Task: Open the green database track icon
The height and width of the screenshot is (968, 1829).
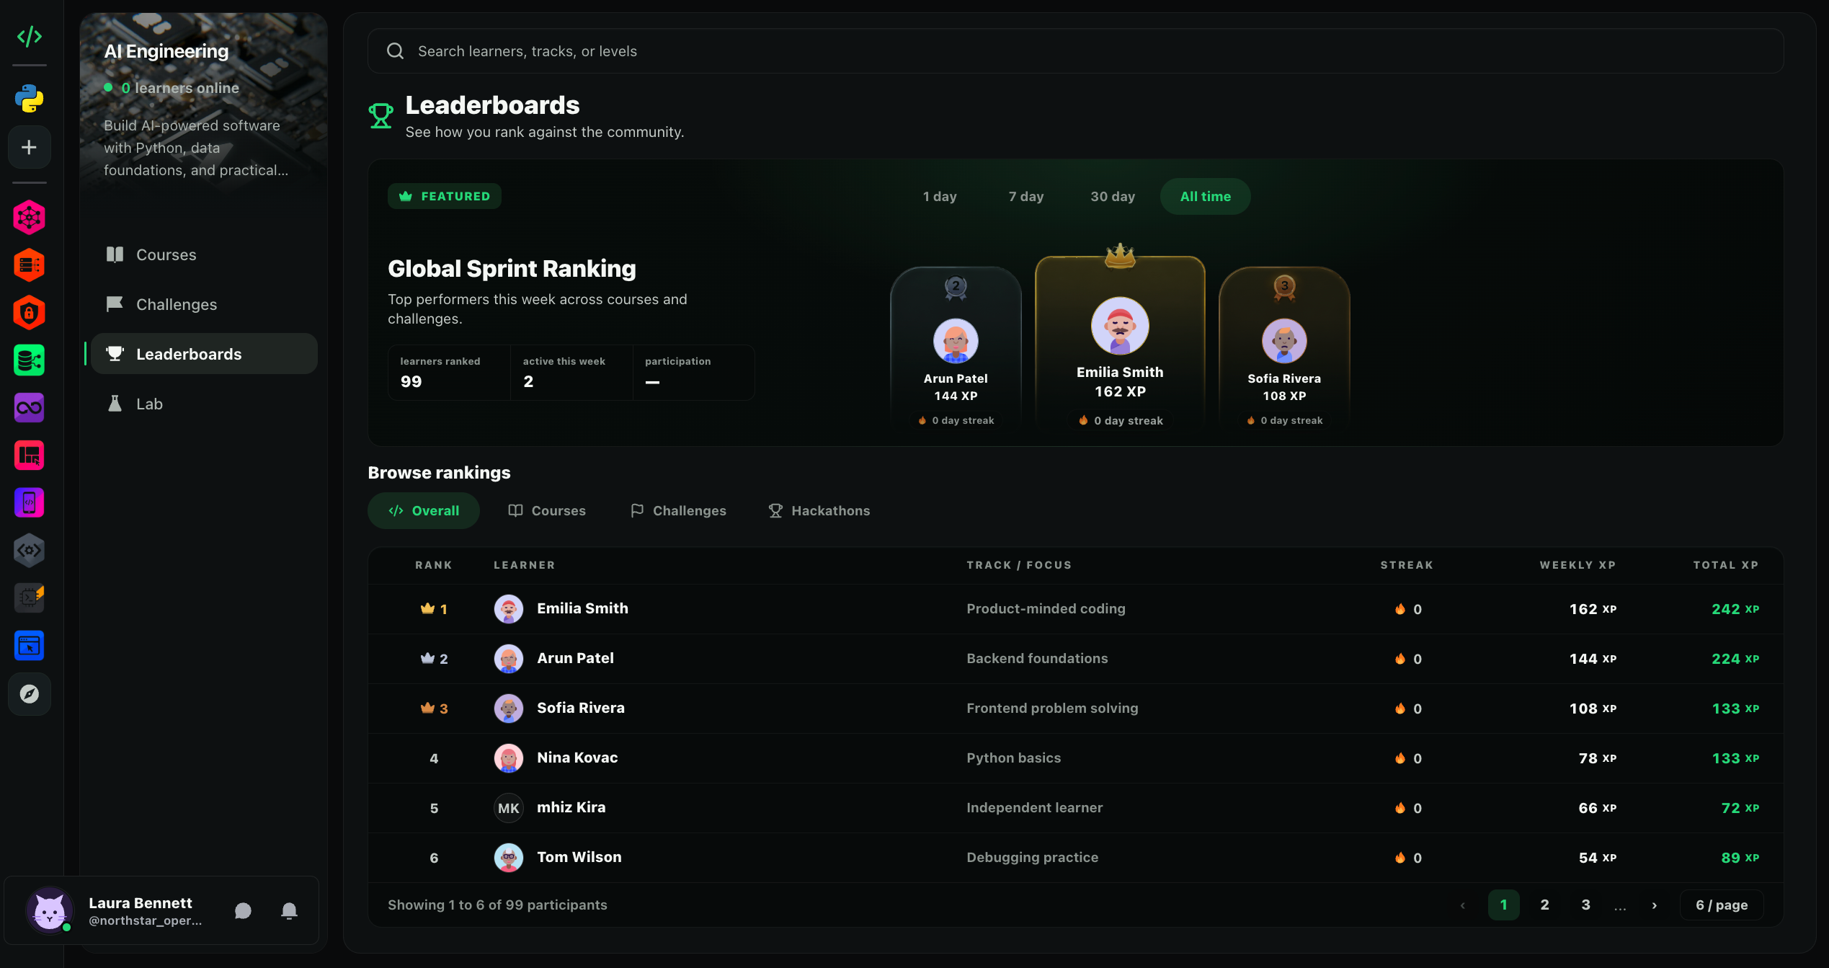Action: pyautogui.click(x=30, y=360)
